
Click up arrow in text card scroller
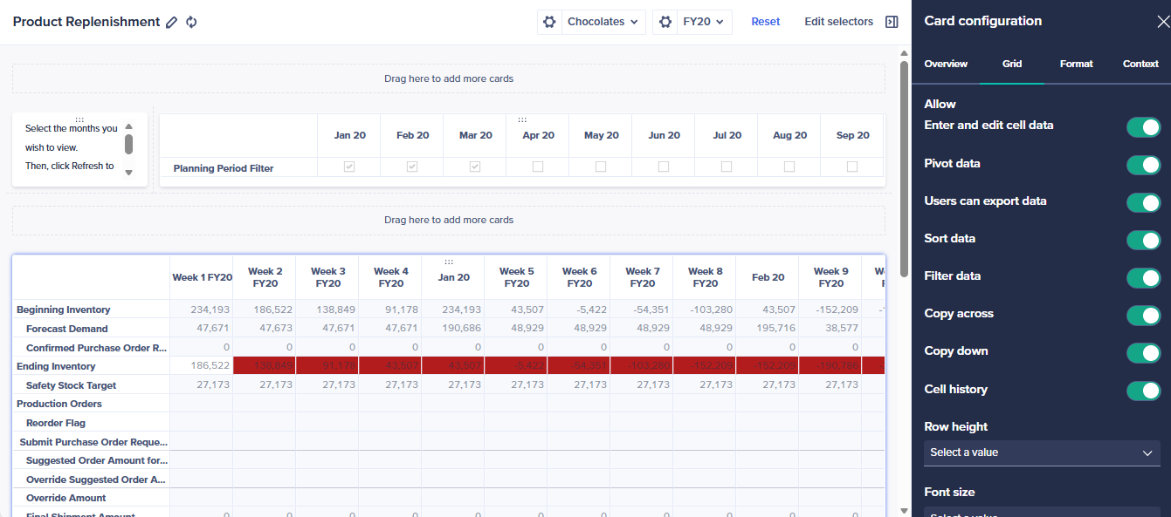[x=128, y=127]
